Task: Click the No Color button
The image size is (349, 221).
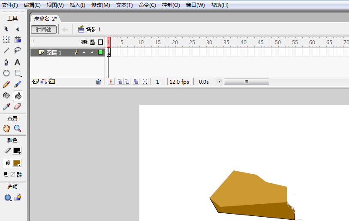Action: click(13, 174)
